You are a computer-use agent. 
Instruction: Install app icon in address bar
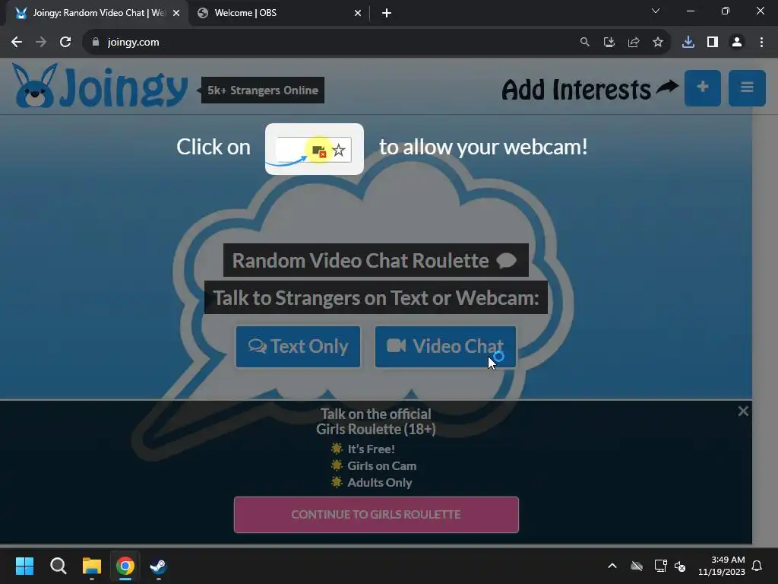tap(609, 43)
